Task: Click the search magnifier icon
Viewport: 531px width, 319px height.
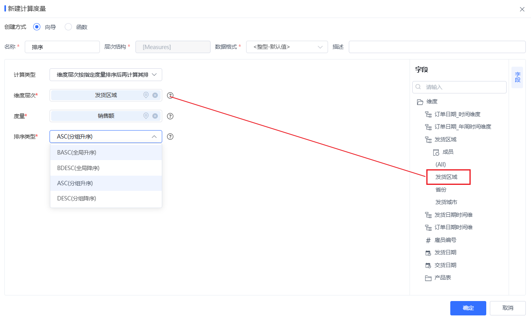Action: click(418, 87)
